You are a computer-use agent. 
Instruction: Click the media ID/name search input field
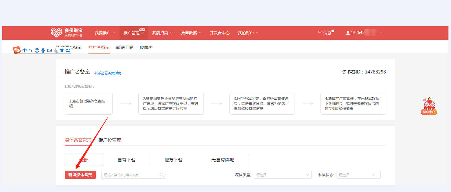130,175
